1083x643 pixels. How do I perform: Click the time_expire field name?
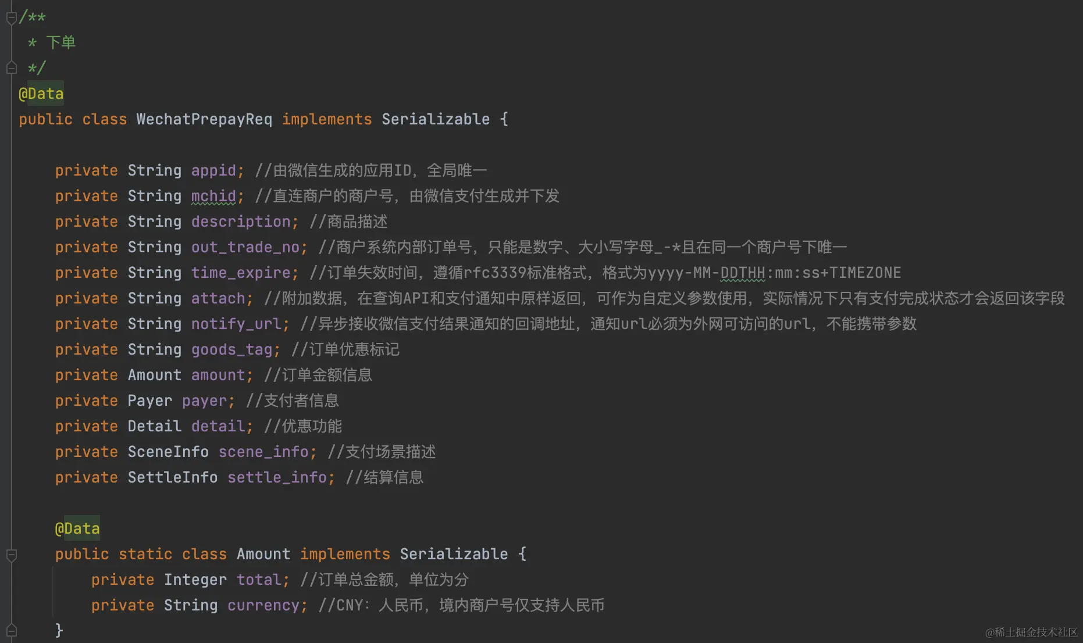tap(241, 273)
